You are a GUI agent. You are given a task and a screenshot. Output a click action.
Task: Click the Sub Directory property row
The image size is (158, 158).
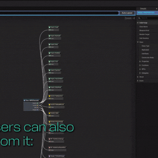pyautogui.click(x=147, y=38)
